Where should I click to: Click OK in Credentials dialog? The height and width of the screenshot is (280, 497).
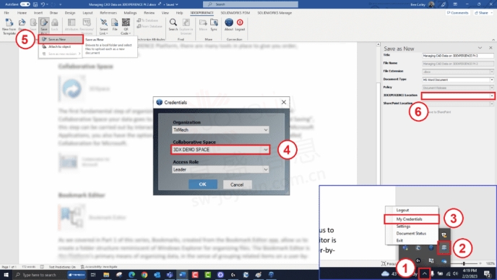[203, 184]
